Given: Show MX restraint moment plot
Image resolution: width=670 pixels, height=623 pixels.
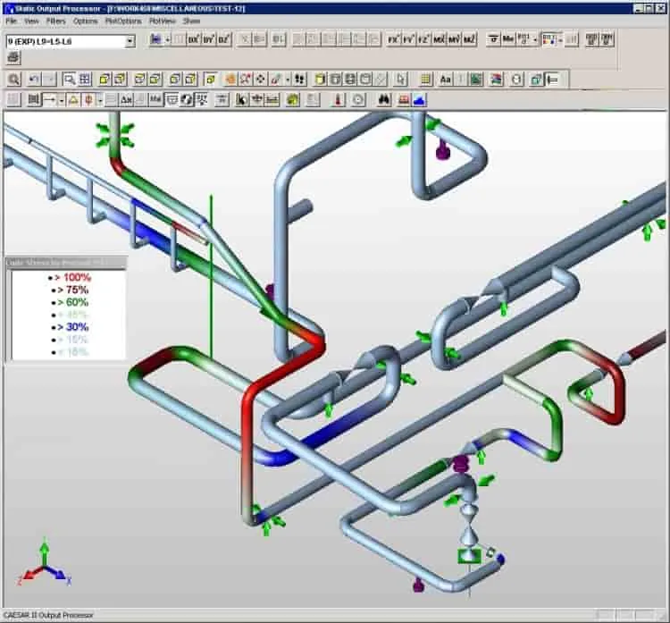Looking at the screenshot, I should 439,39.
